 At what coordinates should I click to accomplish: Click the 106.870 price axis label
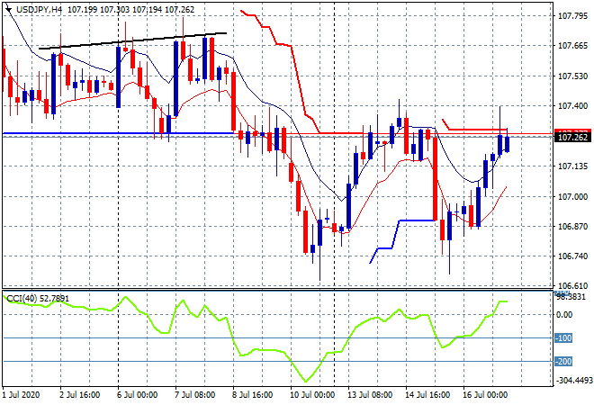(x=572, y=227)
